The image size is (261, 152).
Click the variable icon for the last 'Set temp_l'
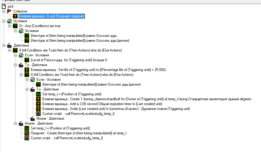click(x=27, y=128)
